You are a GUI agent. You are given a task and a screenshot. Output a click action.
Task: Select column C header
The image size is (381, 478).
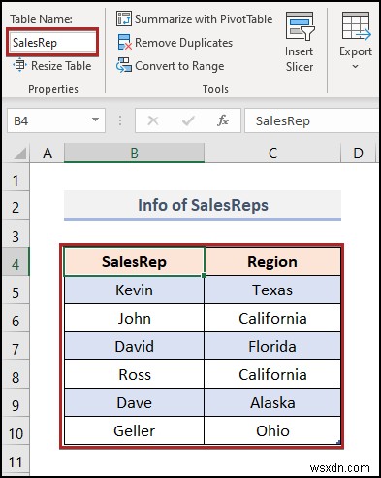click(272, 153)
